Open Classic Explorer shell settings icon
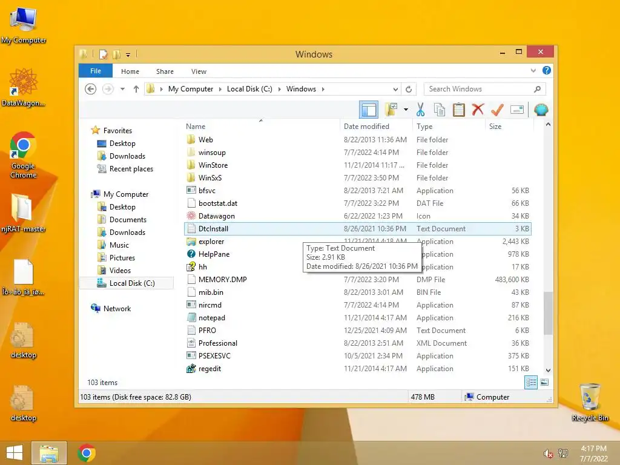This screenshot has height=465, width=620. (x=541, y=110)
